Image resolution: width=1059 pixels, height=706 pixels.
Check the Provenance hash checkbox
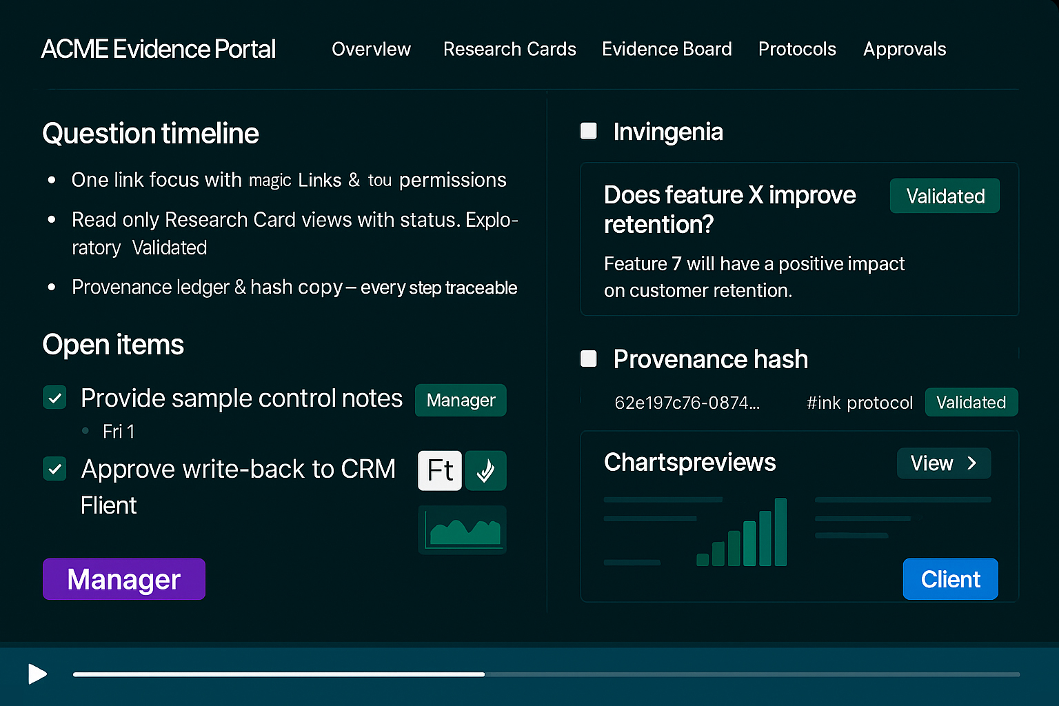(x=589, y=359)
